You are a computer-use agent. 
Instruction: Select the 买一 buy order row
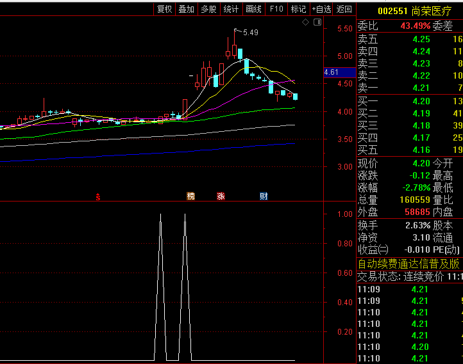409,101
